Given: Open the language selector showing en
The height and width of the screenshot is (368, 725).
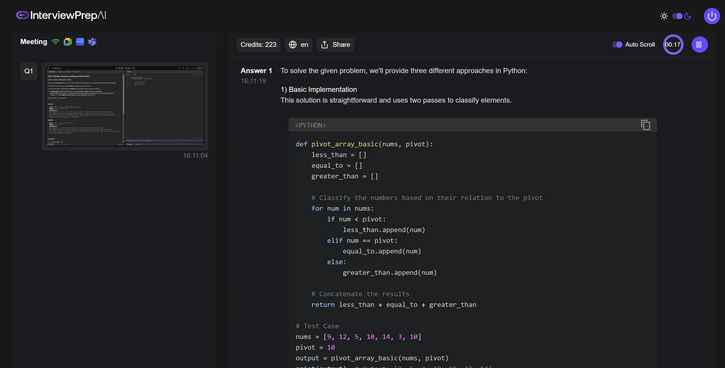Looking at the screenshot, I should [x=298, y=44].
